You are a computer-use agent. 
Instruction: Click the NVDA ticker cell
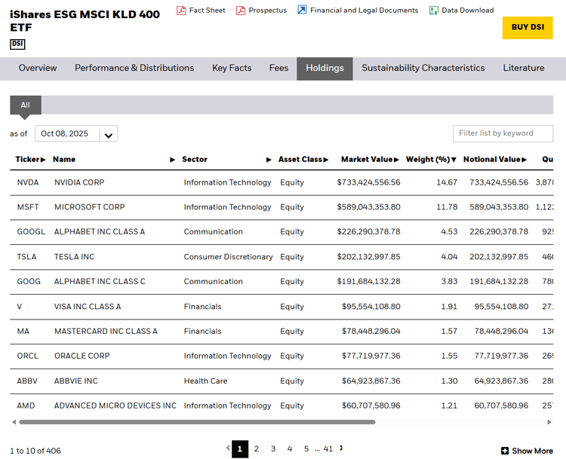28,182
